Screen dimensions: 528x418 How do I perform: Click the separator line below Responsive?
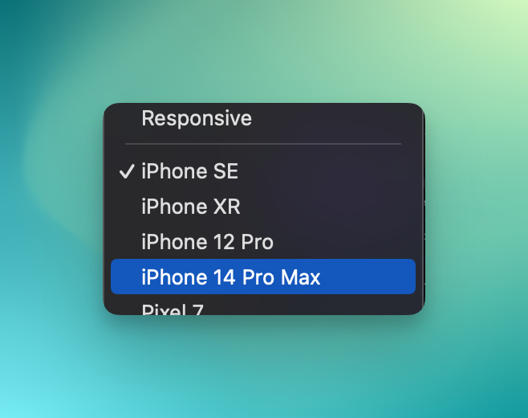(263, 144)
